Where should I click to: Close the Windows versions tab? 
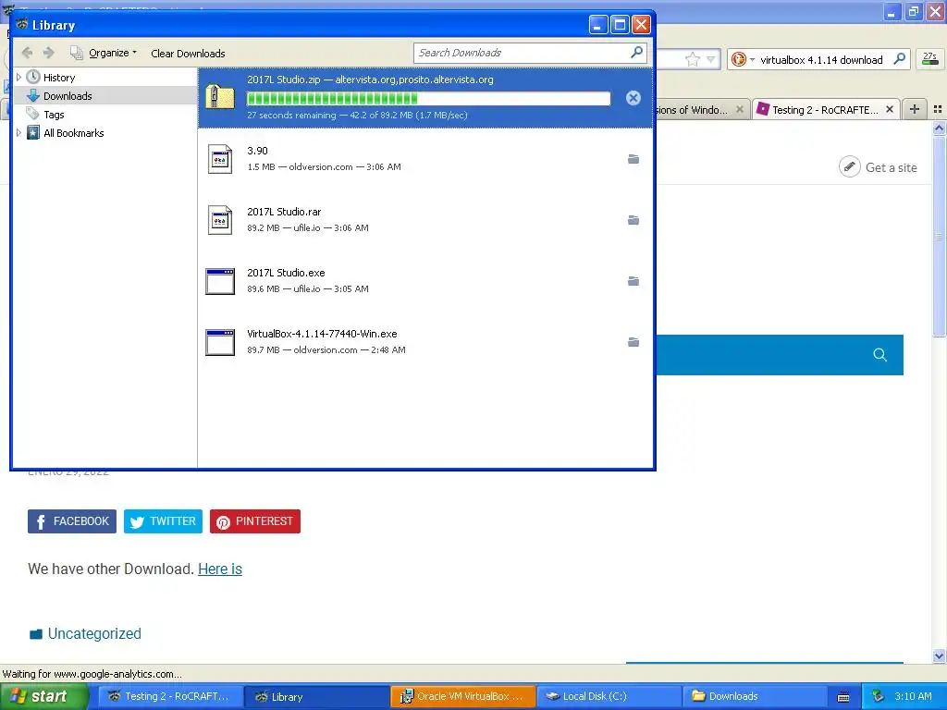point(739,109)
